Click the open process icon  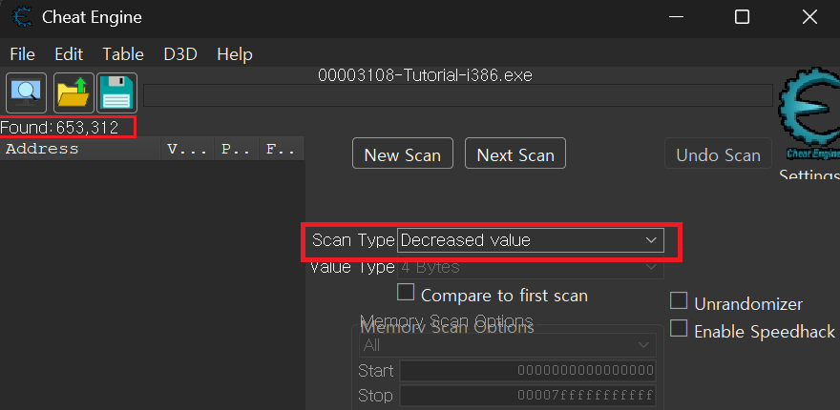pos(26,92)
